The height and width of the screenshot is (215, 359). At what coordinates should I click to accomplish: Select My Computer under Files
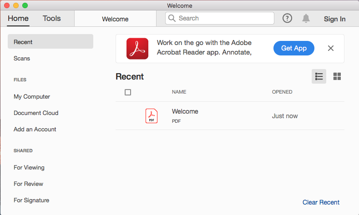pyautogui.click(x=32, y=97)
